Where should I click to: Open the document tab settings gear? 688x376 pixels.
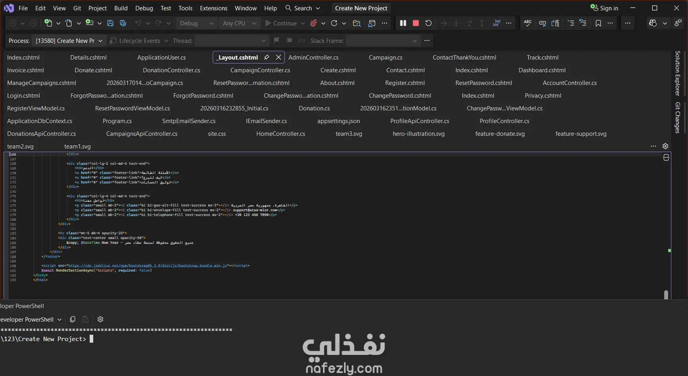[666, 146]
